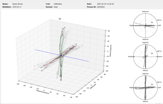The height and width of the screenshot is (104, 163).
Task: Select the Variant value Head
Action: click(55, 7)
